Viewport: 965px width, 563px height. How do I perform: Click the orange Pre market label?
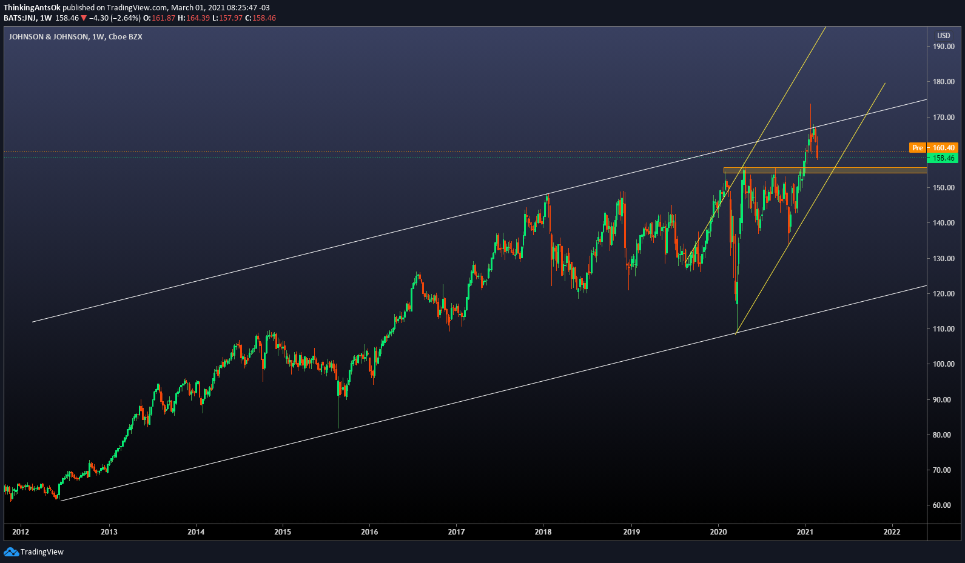tap(918, 148)
